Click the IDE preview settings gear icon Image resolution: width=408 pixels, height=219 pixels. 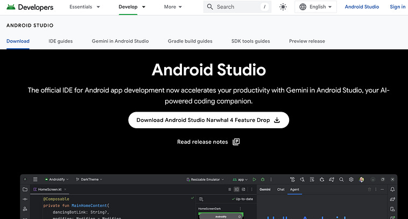(351, 179)
